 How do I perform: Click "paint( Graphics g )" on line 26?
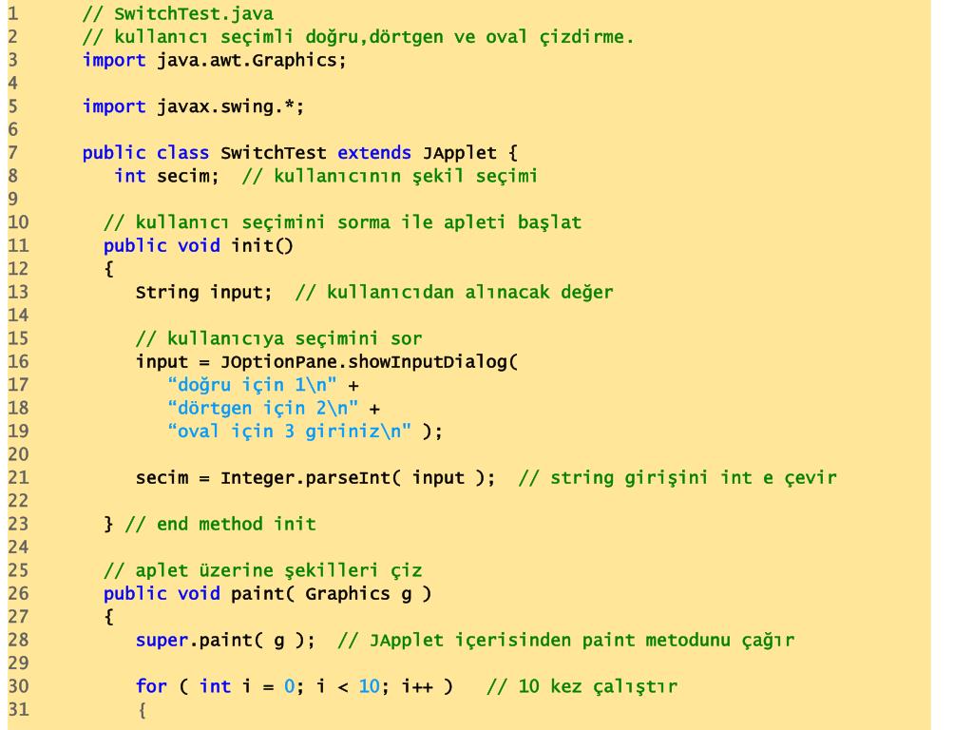(x=331, y=594)
